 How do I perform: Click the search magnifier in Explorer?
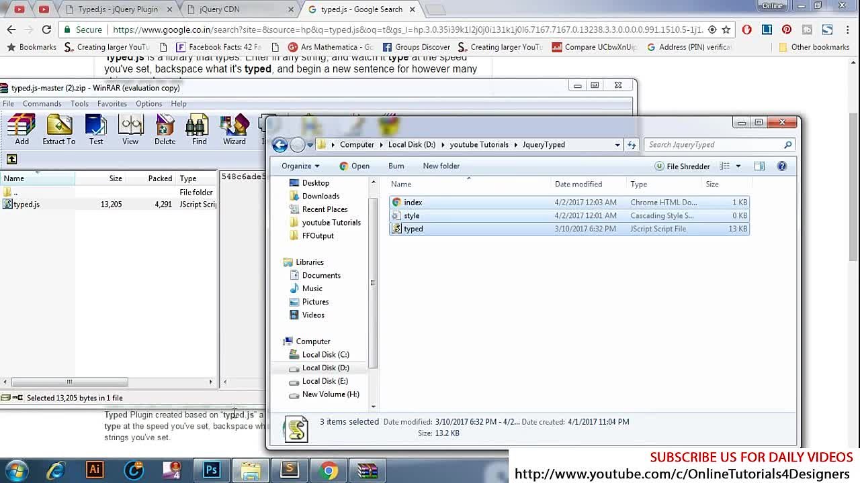tap(787, 144)
